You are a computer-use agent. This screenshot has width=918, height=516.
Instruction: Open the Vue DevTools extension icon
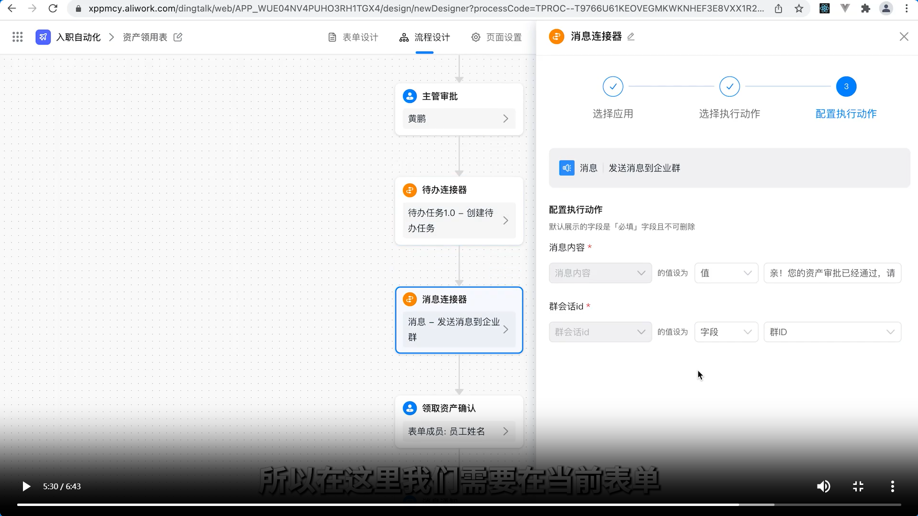845,8
